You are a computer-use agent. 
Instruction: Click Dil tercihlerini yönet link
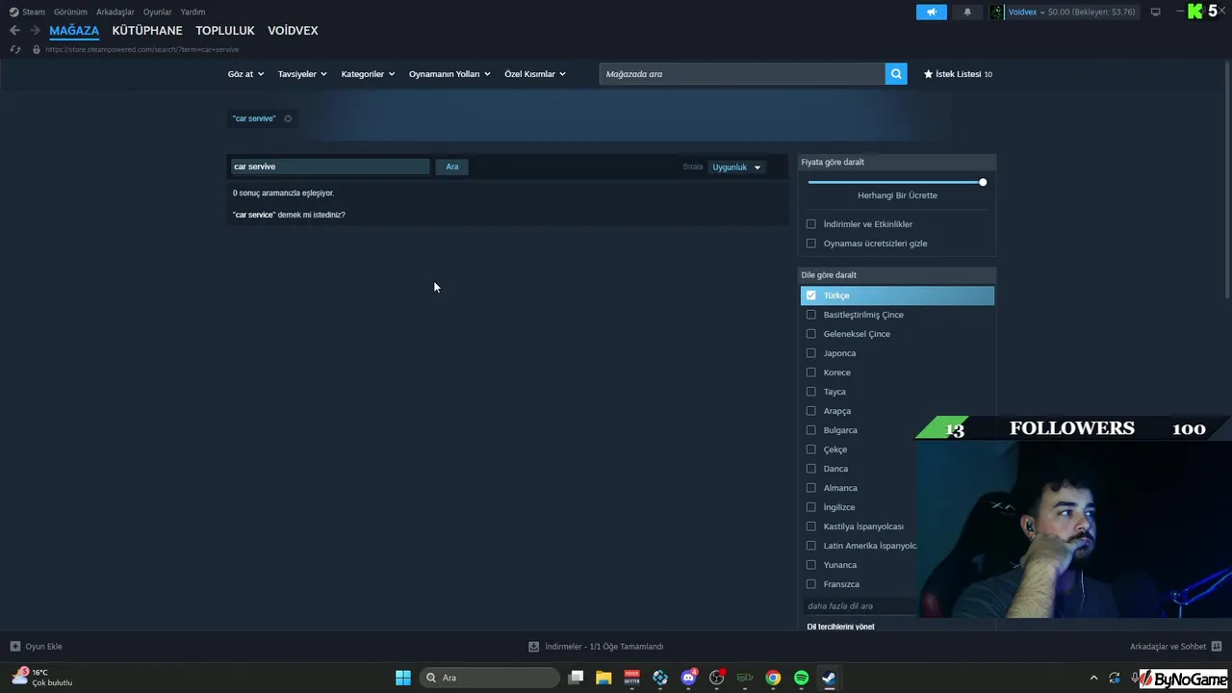pyautogui.click(x=840, y=627)
